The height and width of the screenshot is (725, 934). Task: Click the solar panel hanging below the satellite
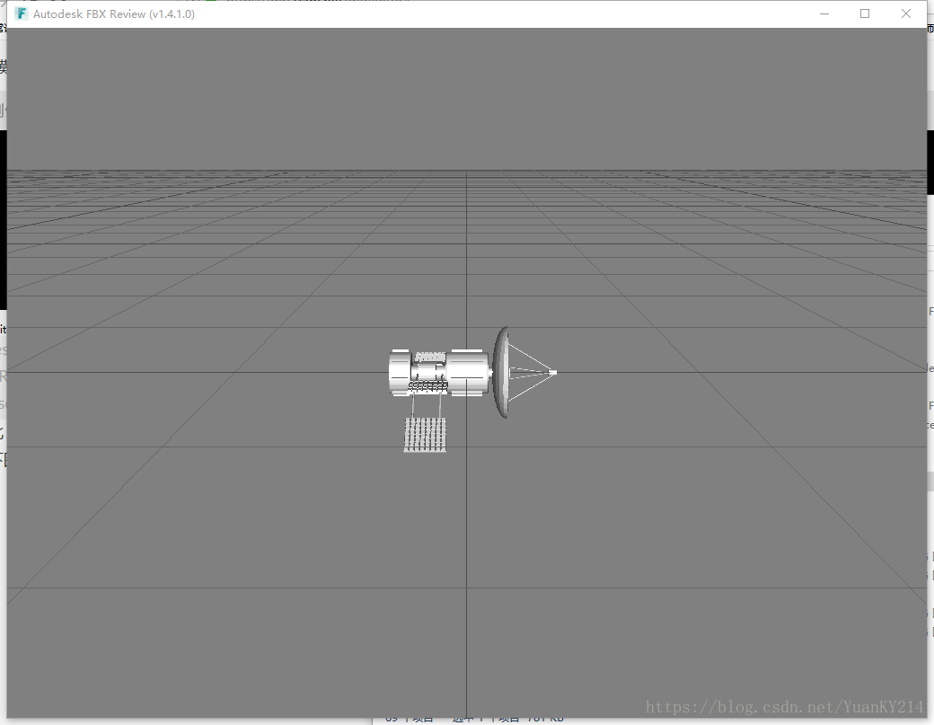click(426, 436)
